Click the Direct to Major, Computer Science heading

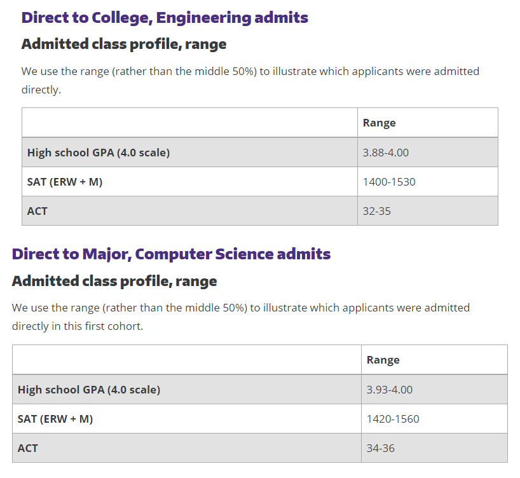(171, 254)
